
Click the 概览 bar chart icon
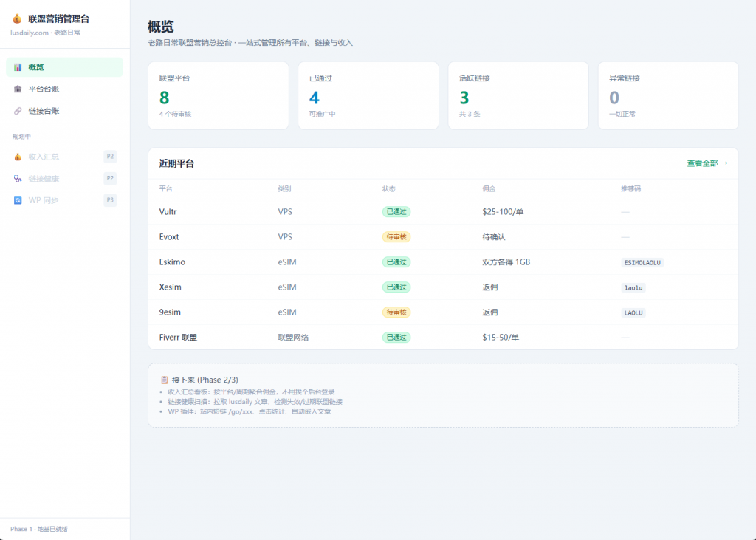(18, 67)
